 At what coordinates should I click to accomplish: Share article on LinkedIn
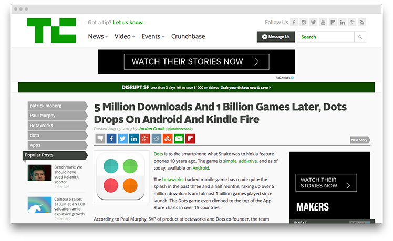tap(134, 139)
